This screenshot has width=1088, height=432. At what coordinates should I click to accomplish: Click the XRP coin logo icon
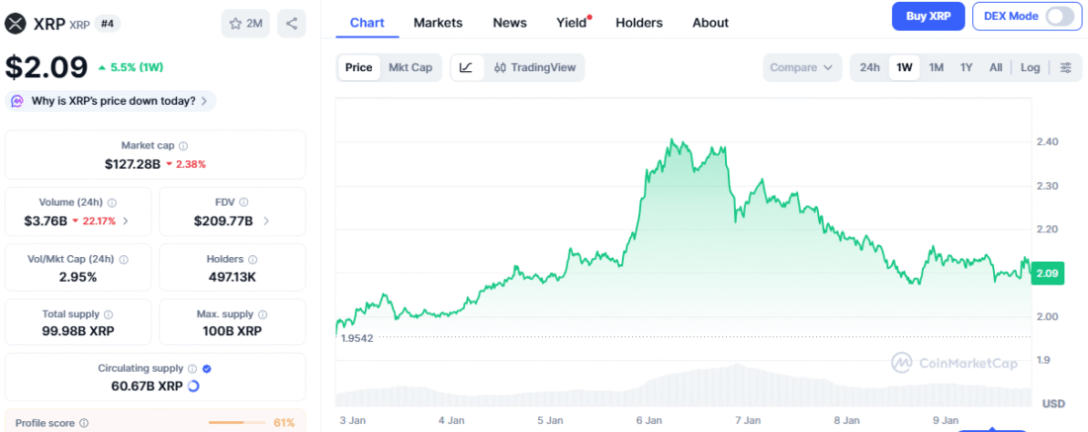coord(16,24)
